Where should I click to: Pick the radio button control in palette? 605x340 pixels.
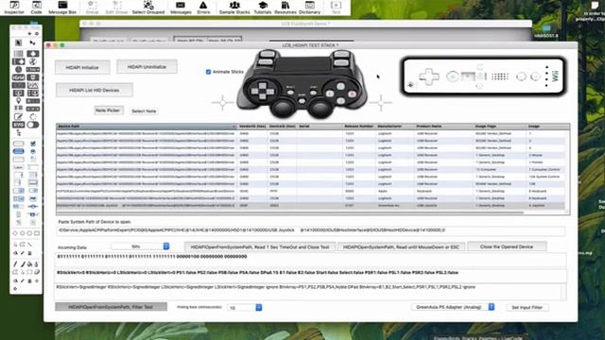33,151
